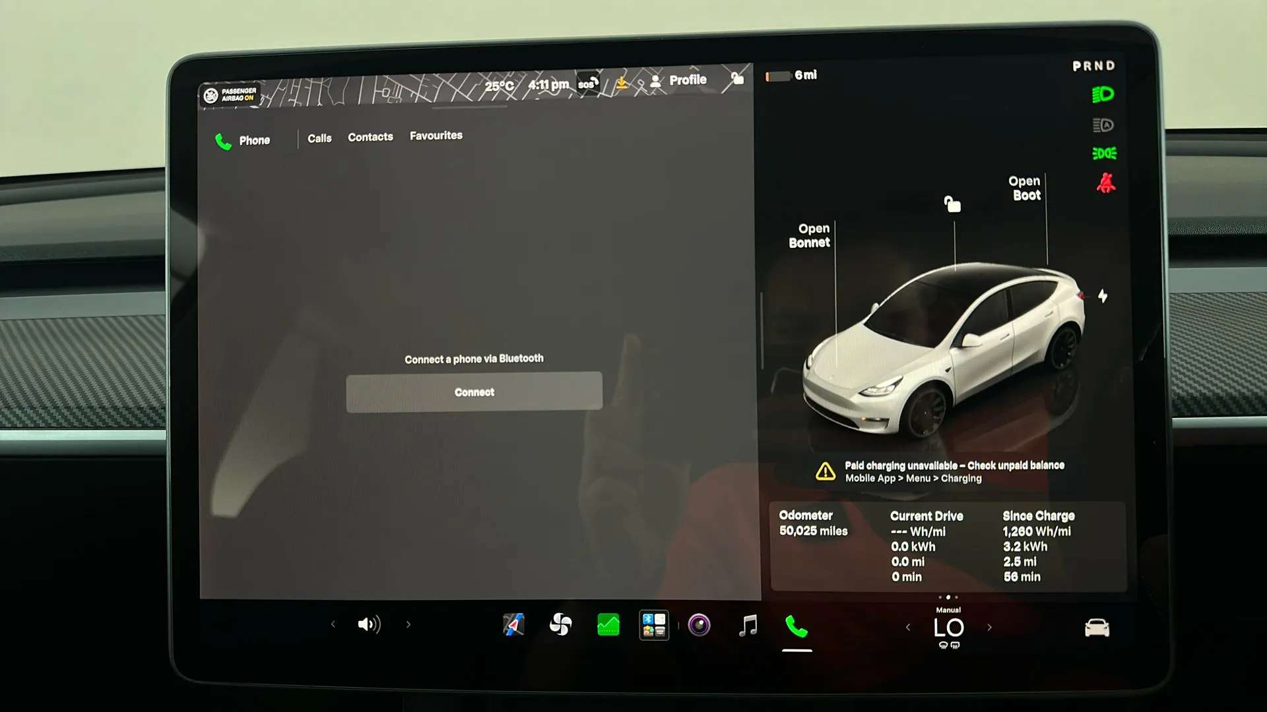The width and height of the screenshot is (1267, 712).
Task: Open the Music app icon
Action: 748,625
